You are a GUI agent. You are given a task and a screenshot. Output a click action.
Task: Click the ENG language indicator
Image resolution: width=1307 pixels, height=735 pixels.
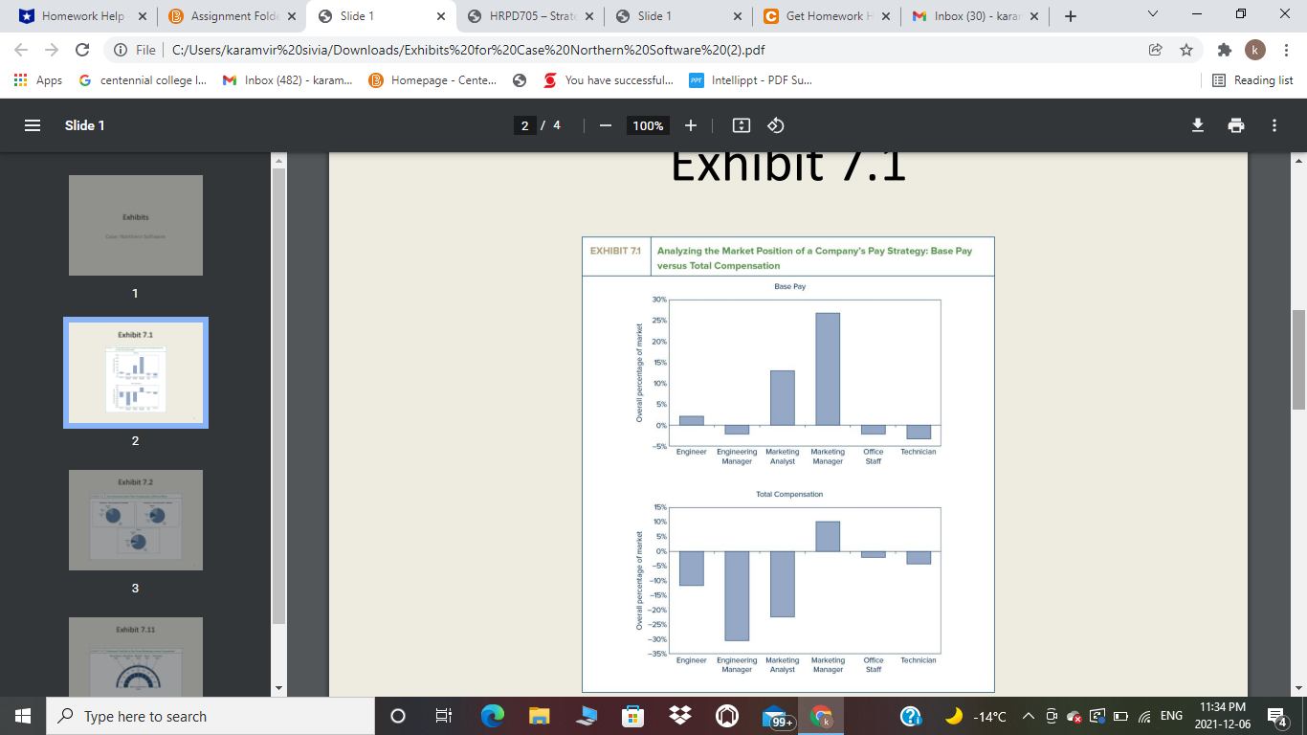tap(1171, 716)
